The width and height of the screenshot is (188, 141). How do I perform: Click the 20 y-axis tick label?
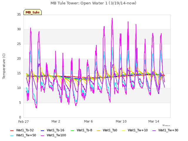(x=19, y=59)
